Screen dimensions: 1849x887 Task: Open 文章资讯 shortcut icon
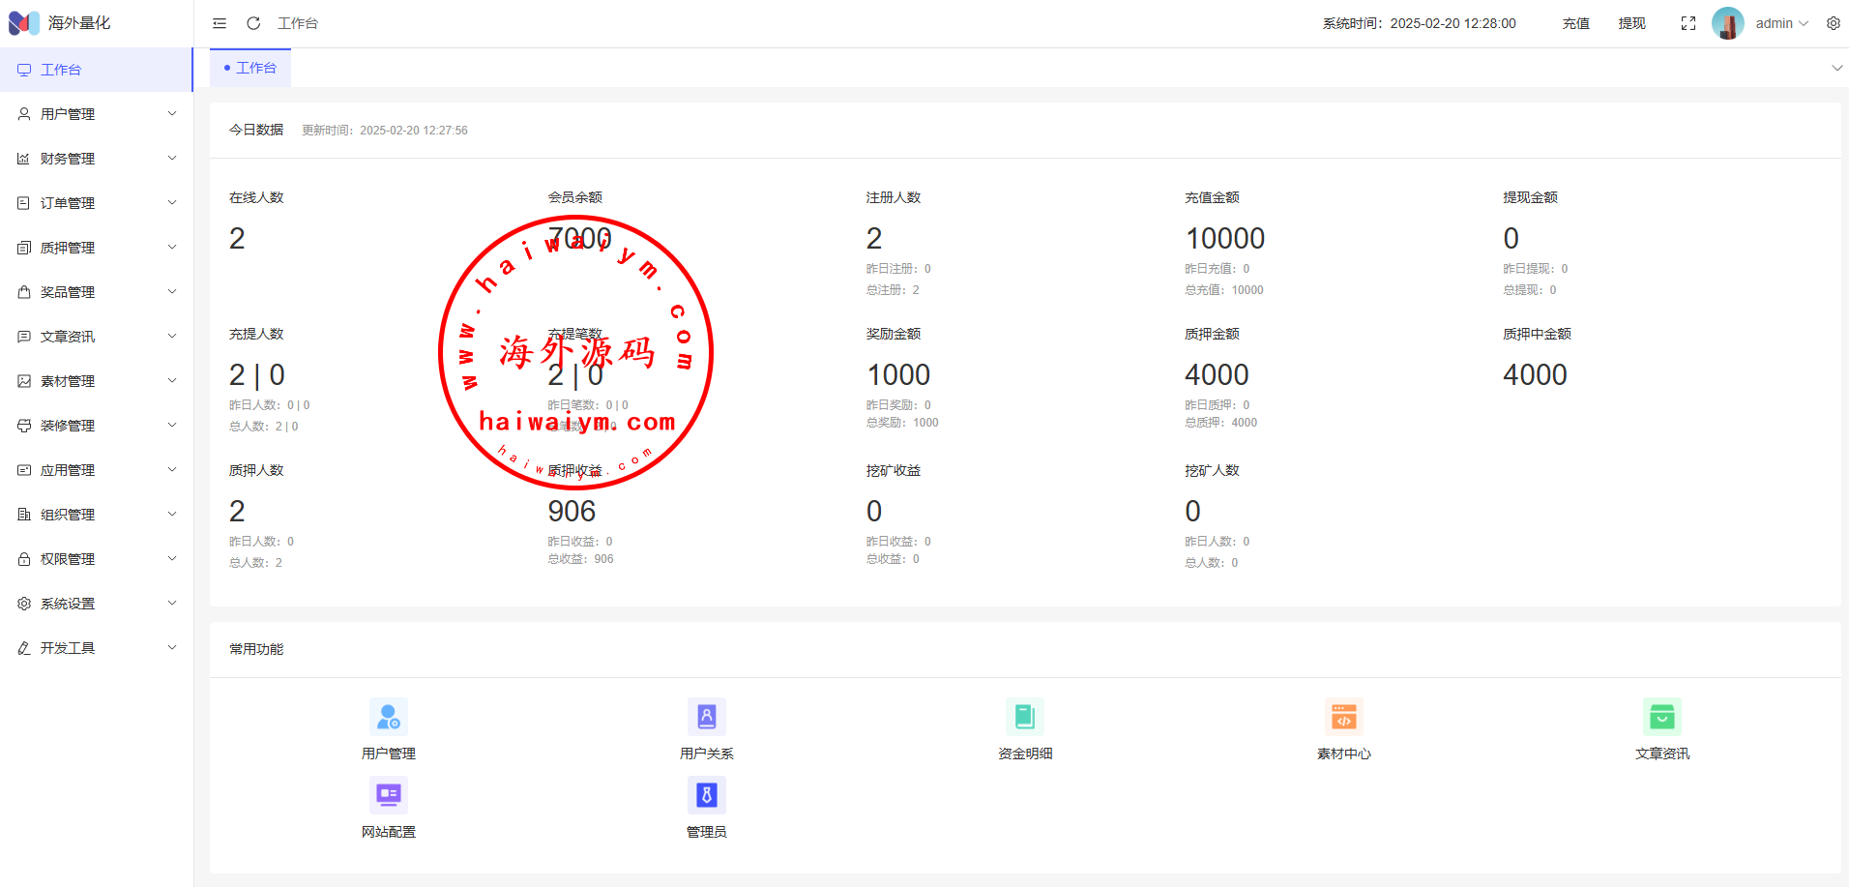1661,717
